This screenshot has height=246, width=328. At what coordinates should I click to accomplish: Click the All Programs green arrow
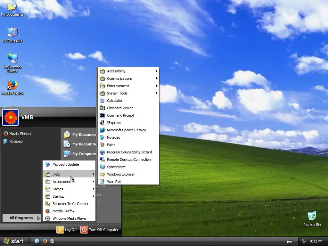(x=39, y=218)
